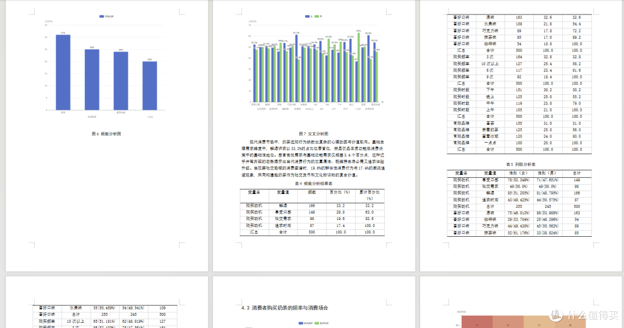Click the 表4 header cell "变量值"
624x328 pixels.
(283, 192)
